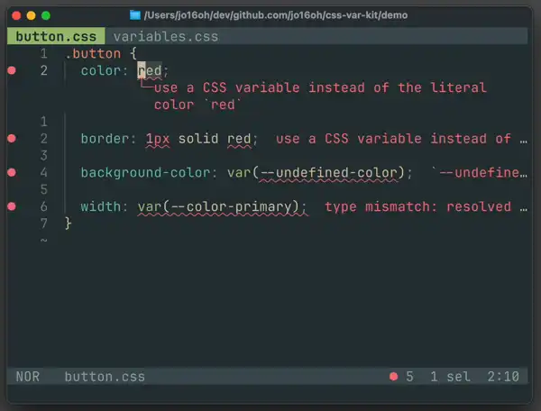Click the red diagnostics indicator in status bar
The image size is (541, 411).
click(x=394, y=376)
